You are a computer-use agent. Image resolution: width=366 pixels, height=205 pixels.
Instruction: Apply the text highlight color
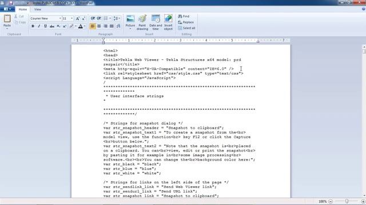point(71,26)
